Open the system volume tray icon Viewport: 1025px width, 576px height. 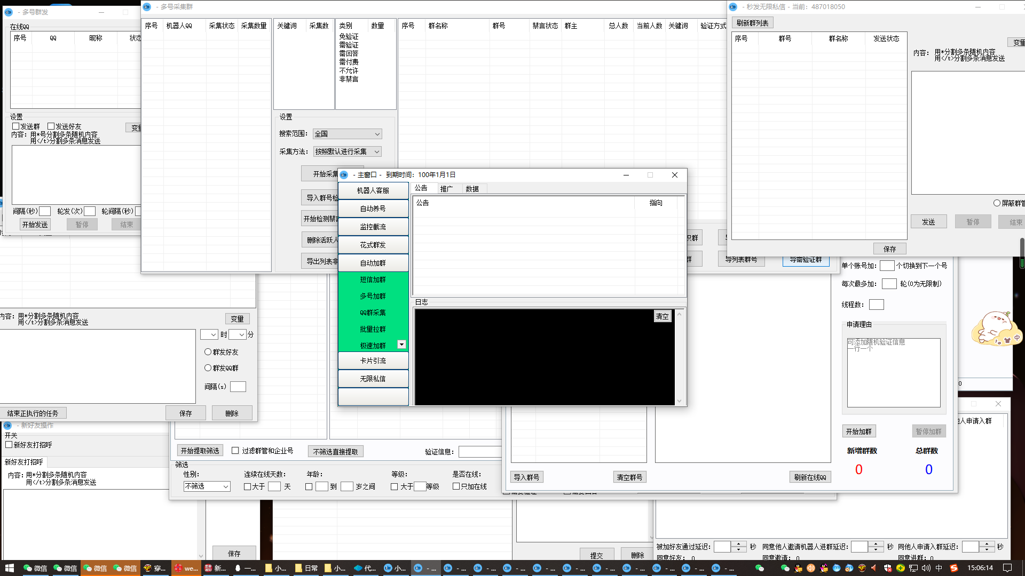(926, 568)
